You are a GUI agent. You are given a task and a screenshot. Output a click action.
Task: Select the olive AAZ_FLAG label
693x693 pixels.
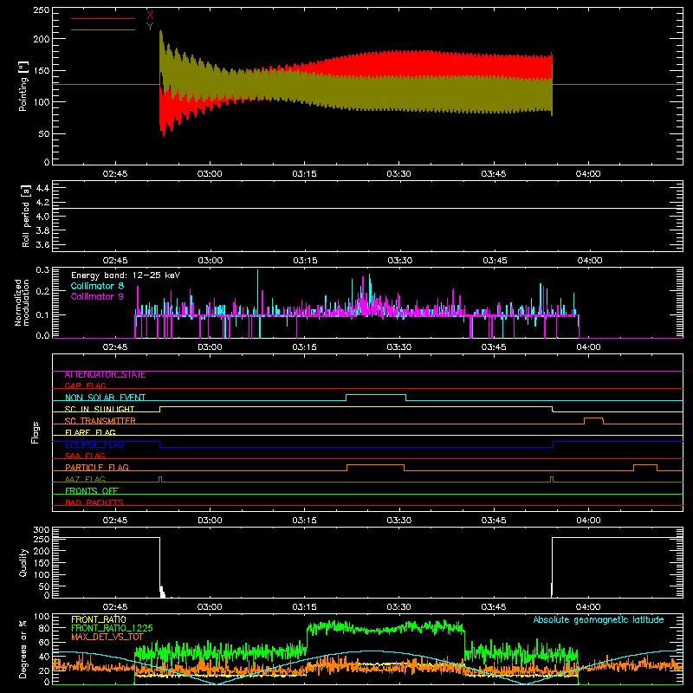[x=85, y=479]
